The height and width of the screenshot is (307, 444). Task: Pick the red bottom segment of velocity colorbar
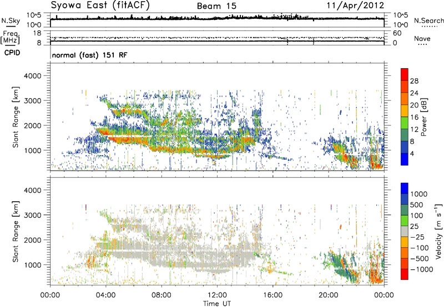pyautogui.click(x=405, y=274)
